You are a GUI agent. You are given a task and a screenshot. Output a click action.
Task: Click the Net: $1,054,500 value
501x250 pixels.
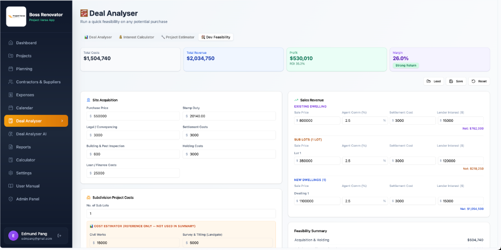472,209
